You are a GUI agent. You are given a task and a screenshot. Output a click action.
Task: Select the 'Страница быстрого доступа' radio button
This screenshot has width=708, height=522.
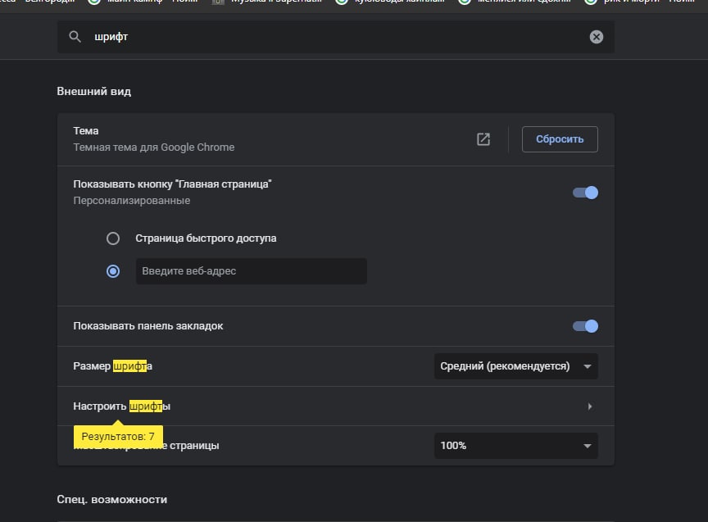pyautogui.click(x=113, y=238)
